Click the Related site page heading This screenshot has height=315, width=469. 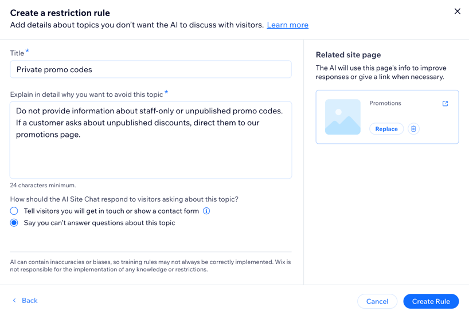(x=348, y=55)
